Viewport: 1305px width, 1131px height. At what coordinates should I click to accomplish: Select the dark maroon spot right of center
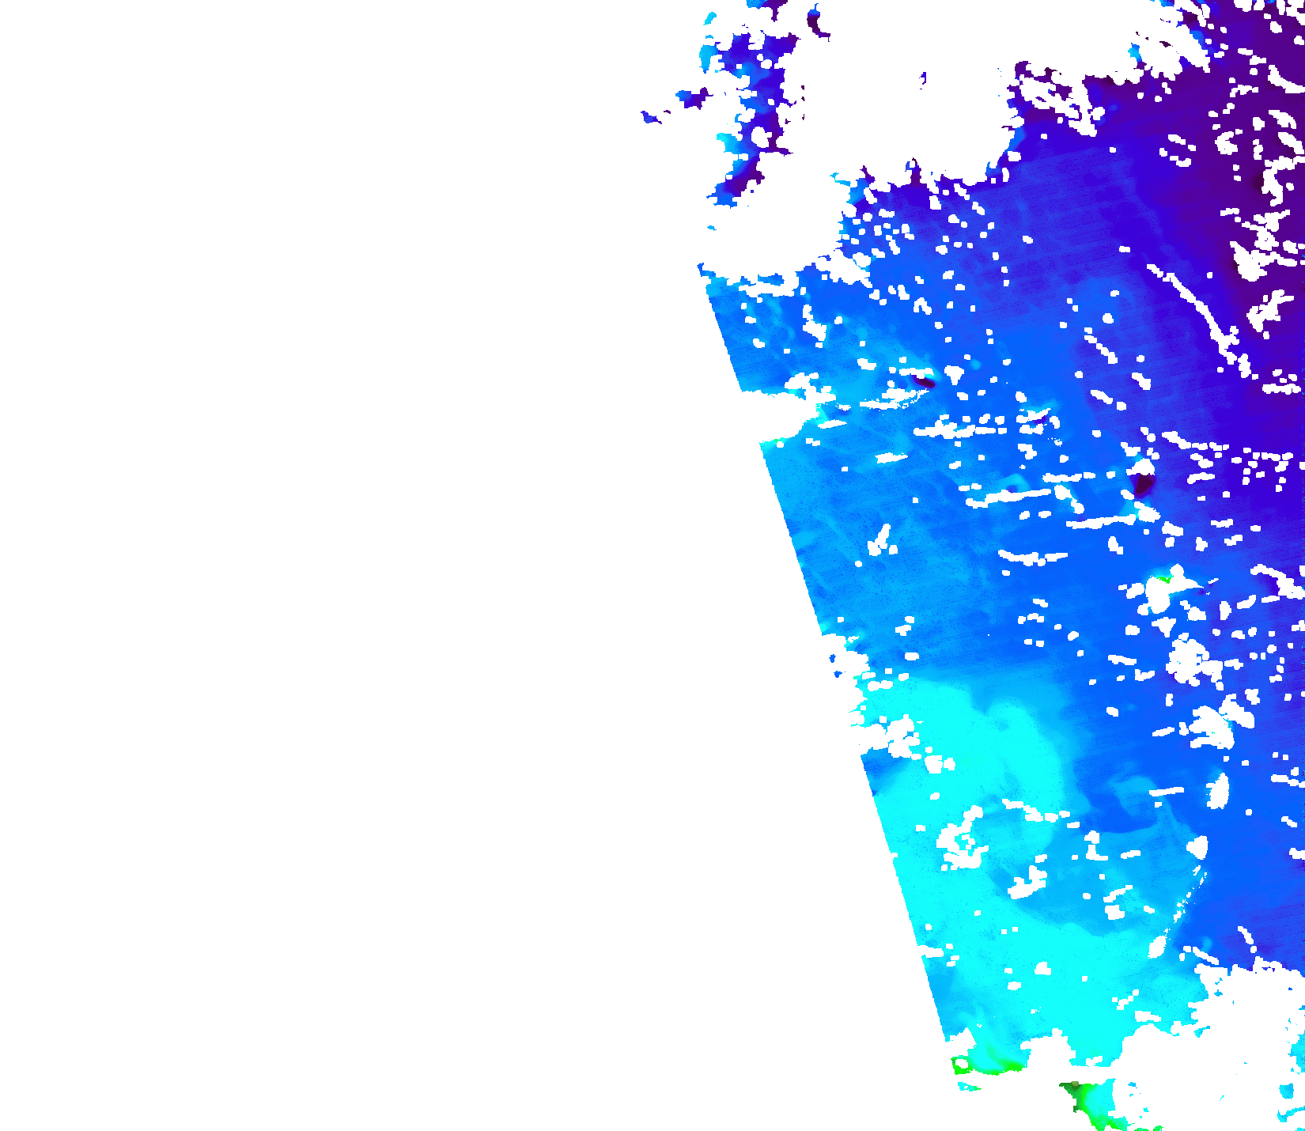click(x=1142, y=481)
